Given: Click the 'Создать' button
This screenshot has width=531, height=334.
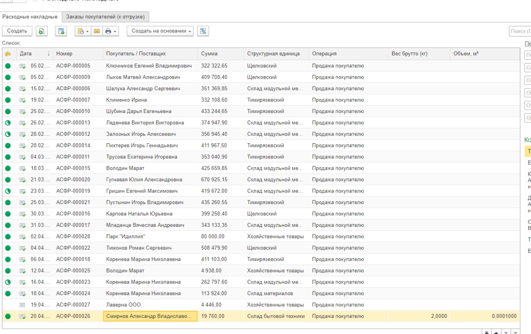Looking at the screenshot, I should (x=17, y=31).
